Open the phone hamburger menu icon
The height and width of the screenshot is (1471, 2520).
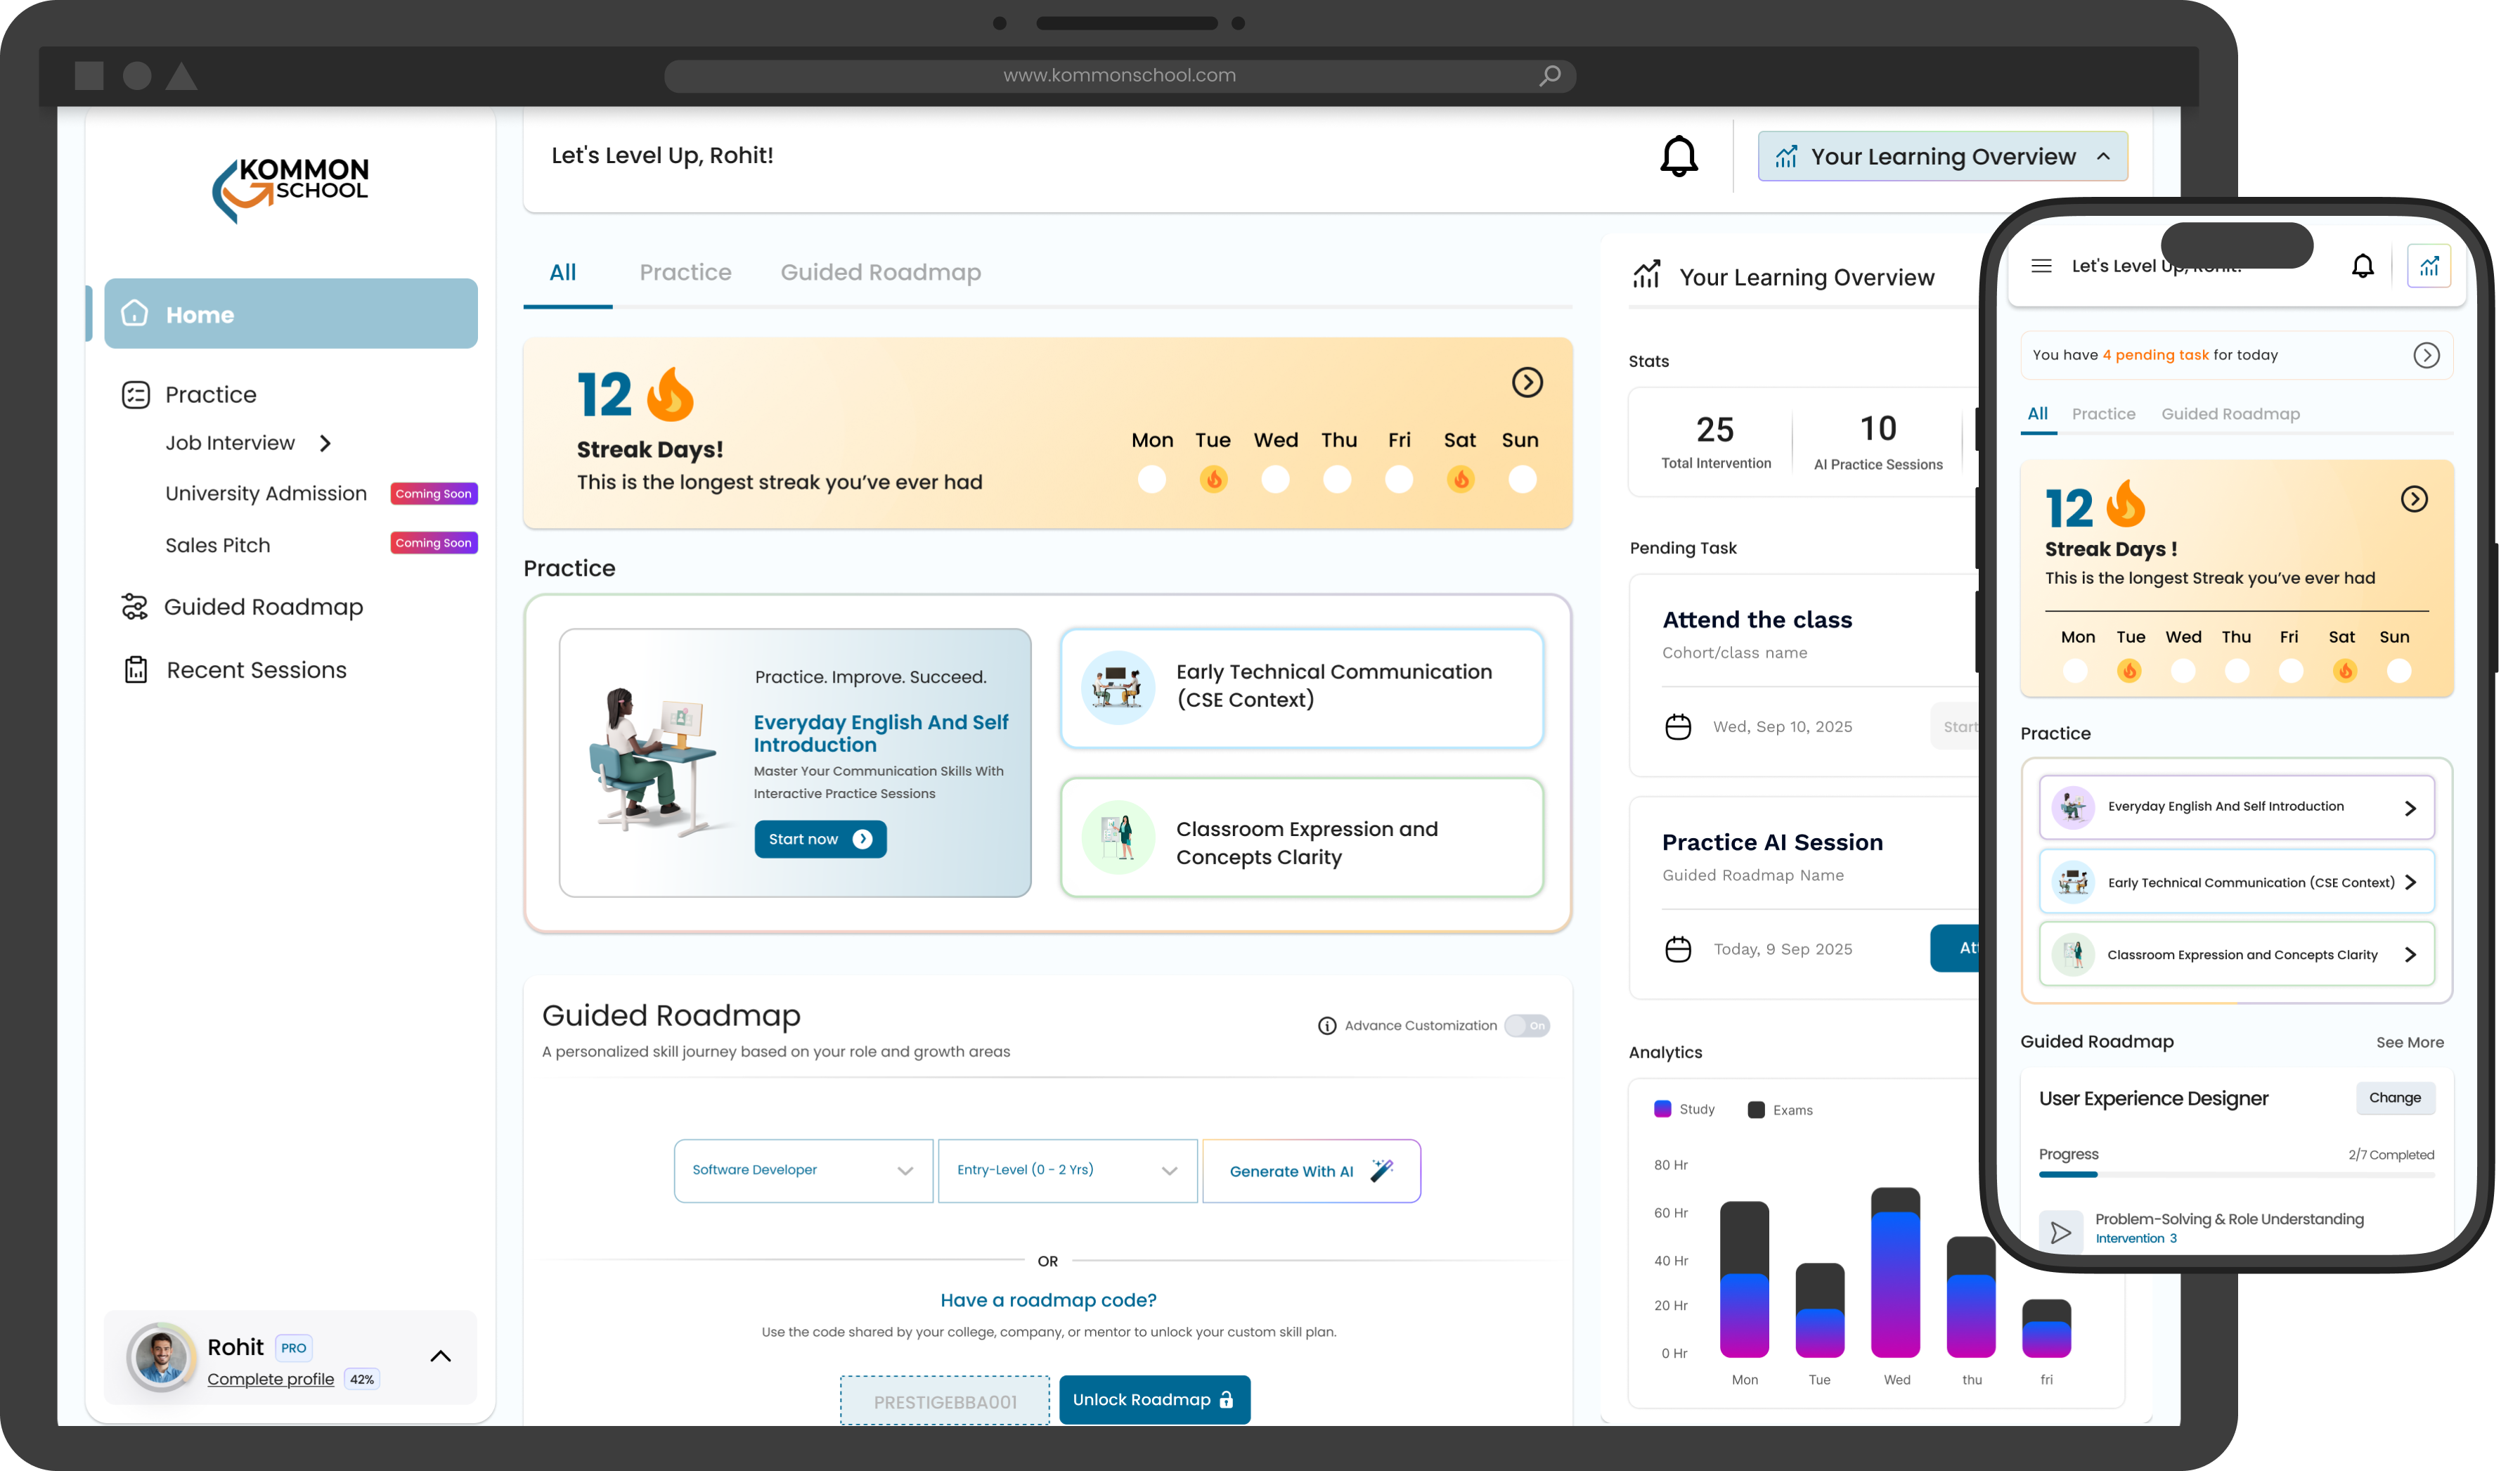point(2041,266)
